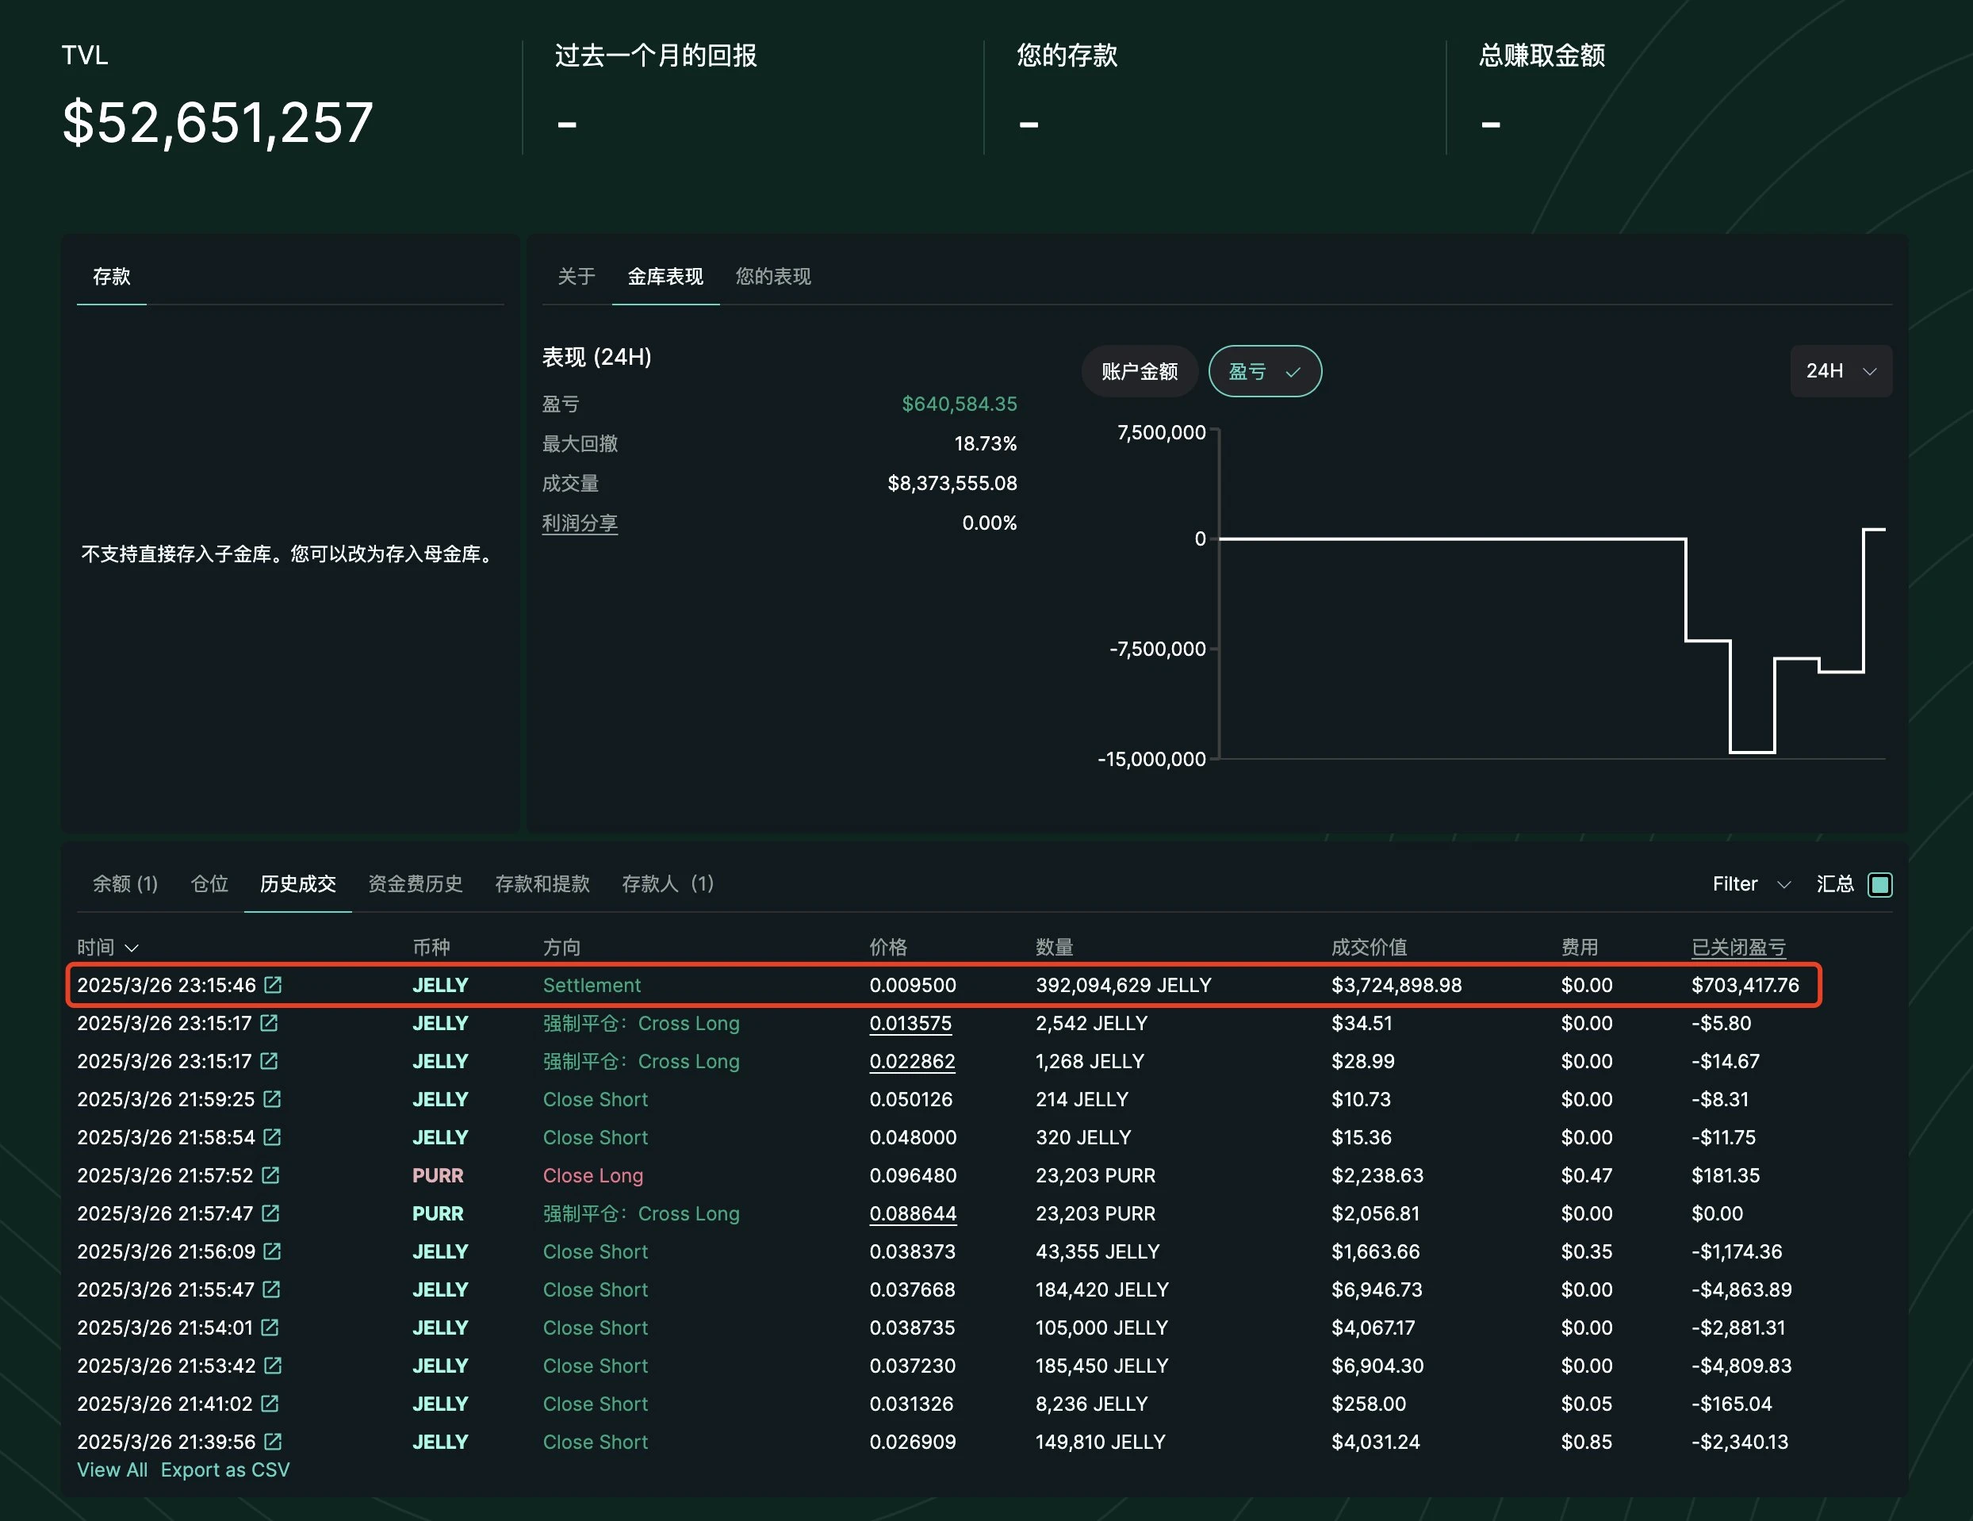Open explorer link icon for 21:57:52 PURR trade

(x=270, y=1174)
